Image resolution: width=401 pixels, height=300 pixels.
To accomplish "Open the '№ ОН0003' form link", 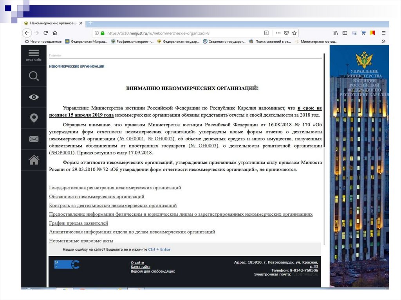I will click(x=204, y=146).
